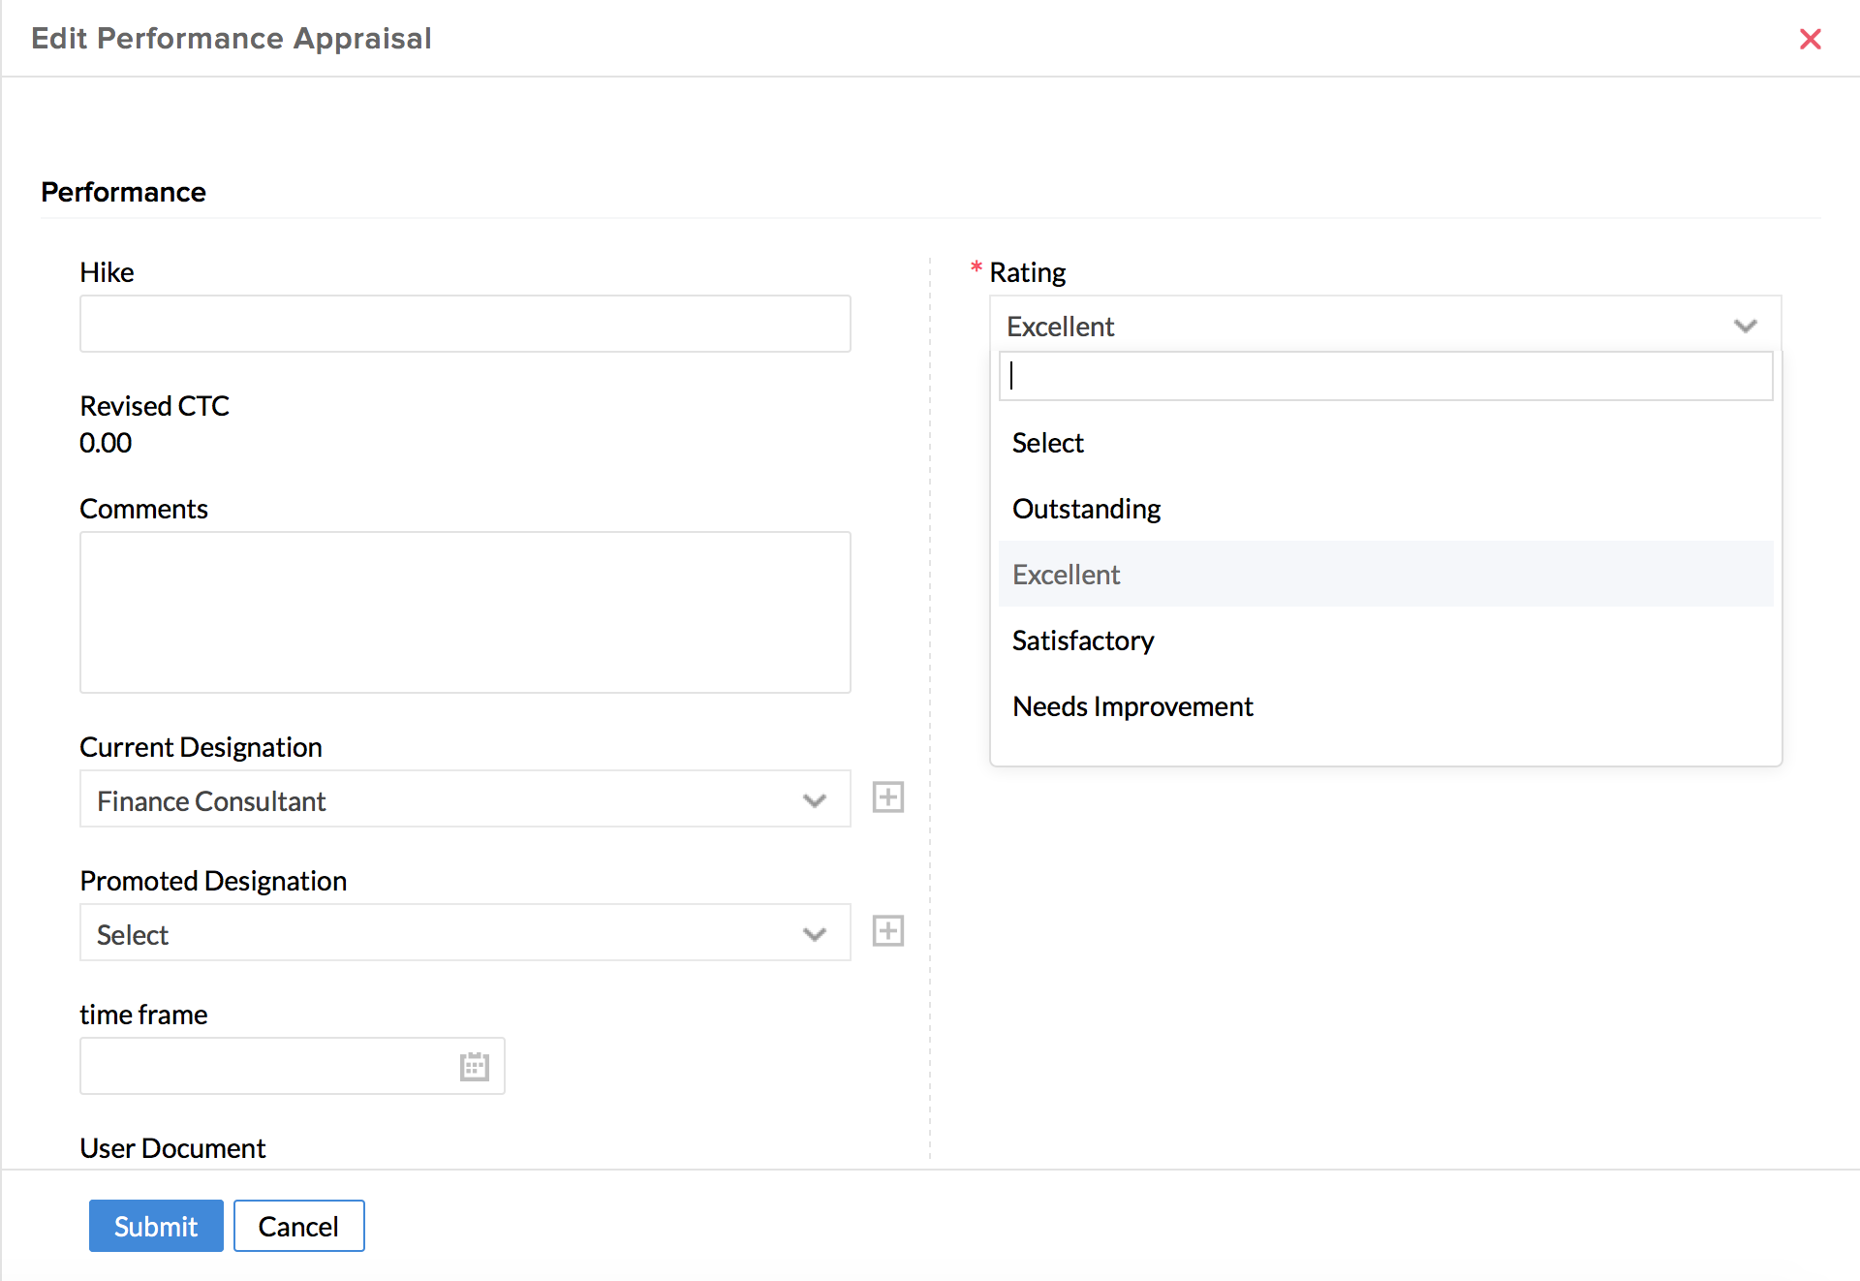
Task: Submit the performance appraisal form
Action: (x=156, y=1226)
